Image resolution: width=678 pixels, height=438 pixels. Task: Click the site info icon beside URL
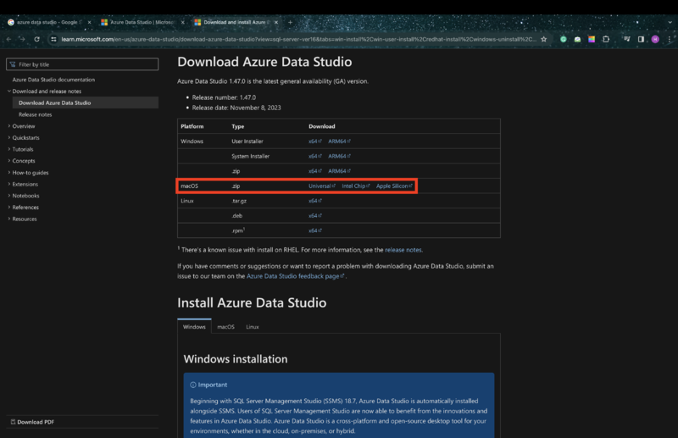[x=53, y=39]
